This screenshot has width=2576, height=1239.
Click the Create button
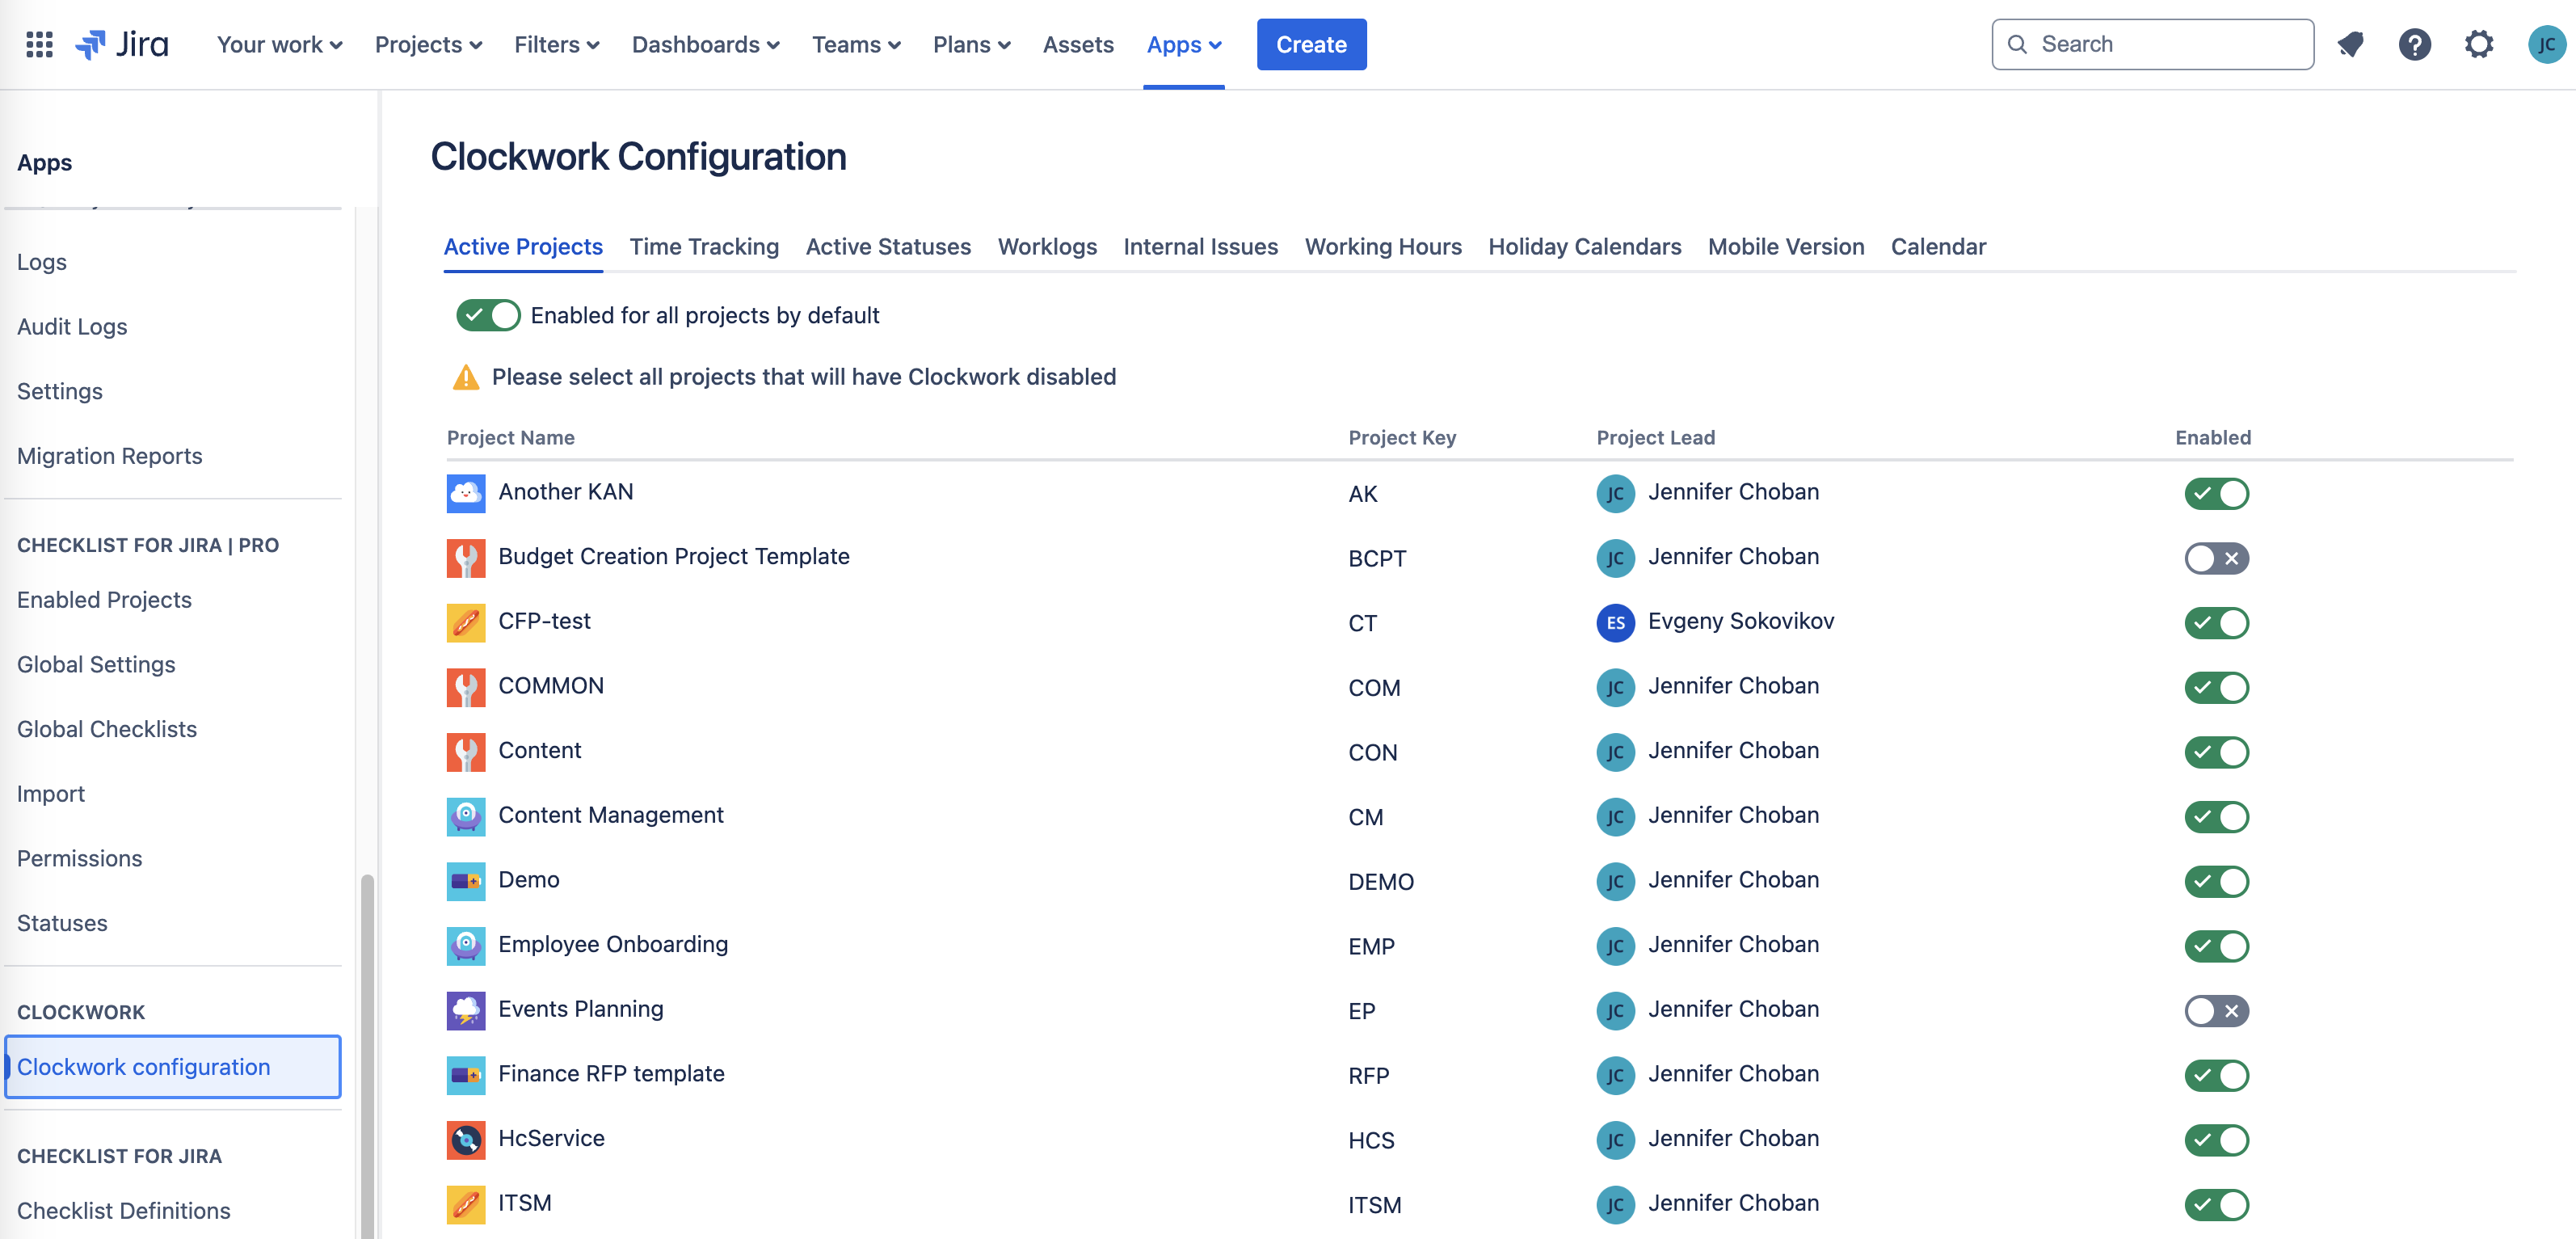click(1311, 44)
